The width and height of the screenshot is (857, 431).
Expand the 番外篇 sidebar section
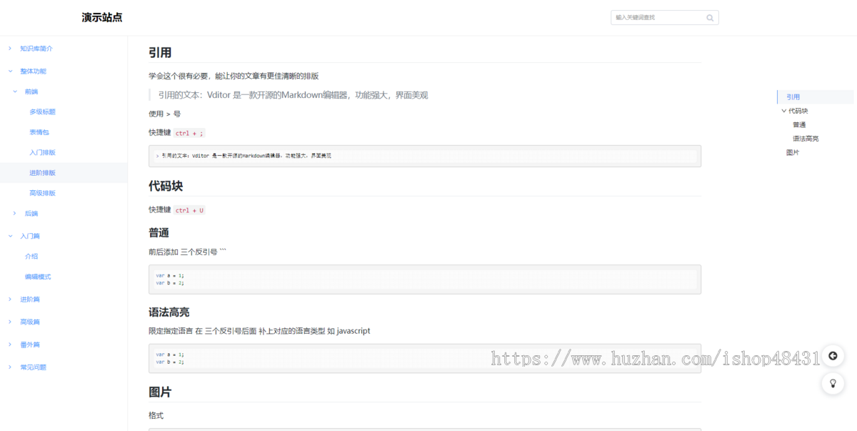[10, 345]
